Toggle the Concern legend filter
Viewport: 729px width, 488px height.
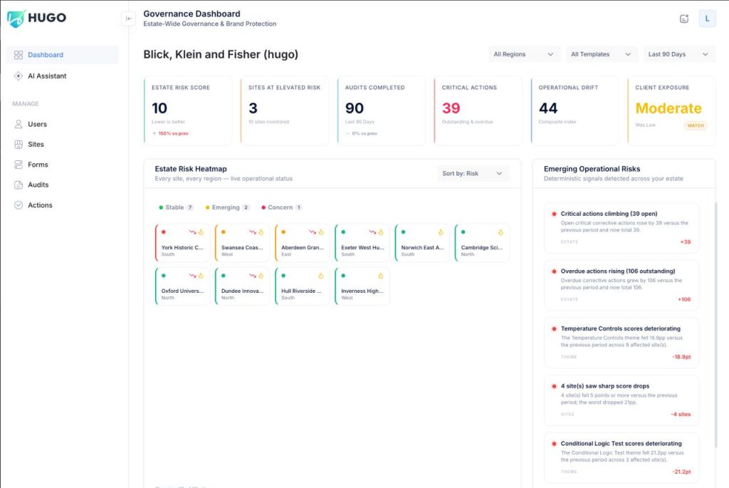click(282, 207)
